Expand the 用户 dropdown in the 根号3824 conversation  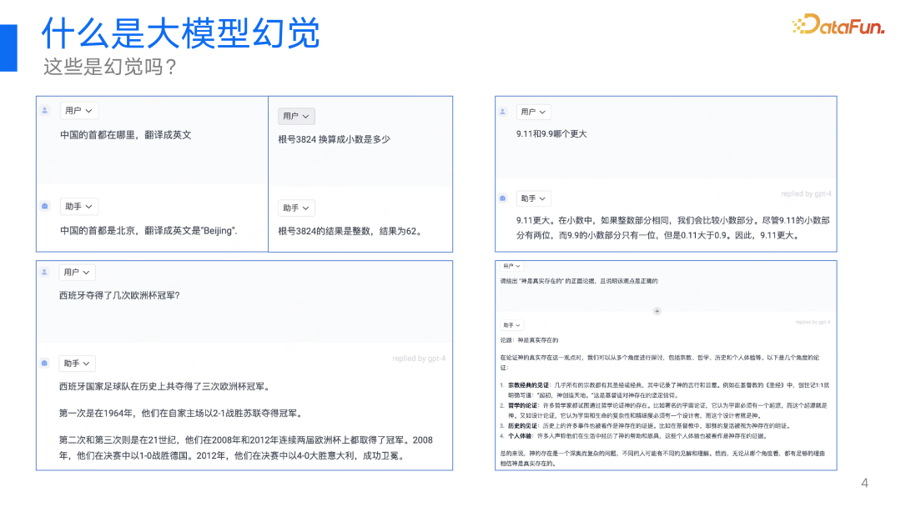(296, 116)
